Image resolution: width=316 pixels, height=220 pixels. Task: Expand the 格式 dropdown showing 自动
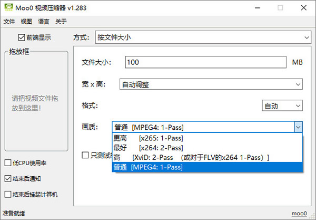pos(282,106)
